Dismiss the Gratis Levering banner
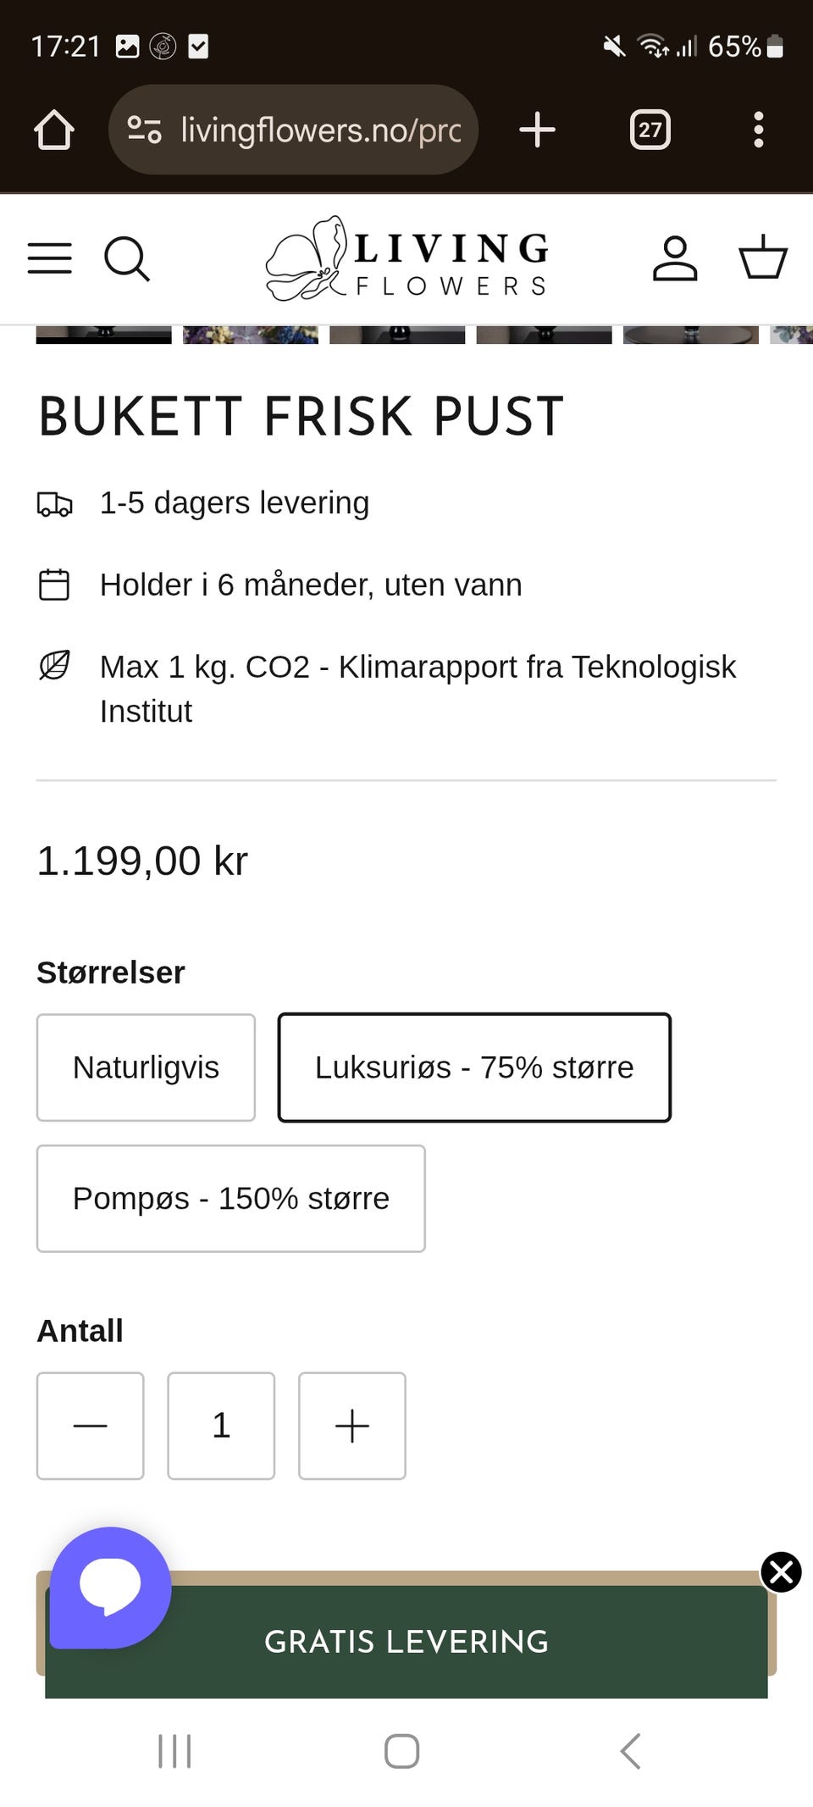This screenshot has height=1807, width=813. (781, 1572)
